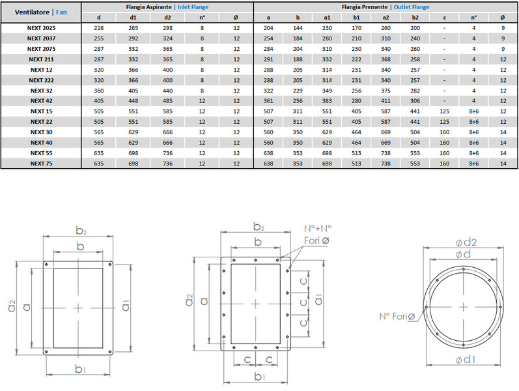519x391 pixels.
Task: Click the left rectangular flange drawing center
Action: (x=78, y=306)
